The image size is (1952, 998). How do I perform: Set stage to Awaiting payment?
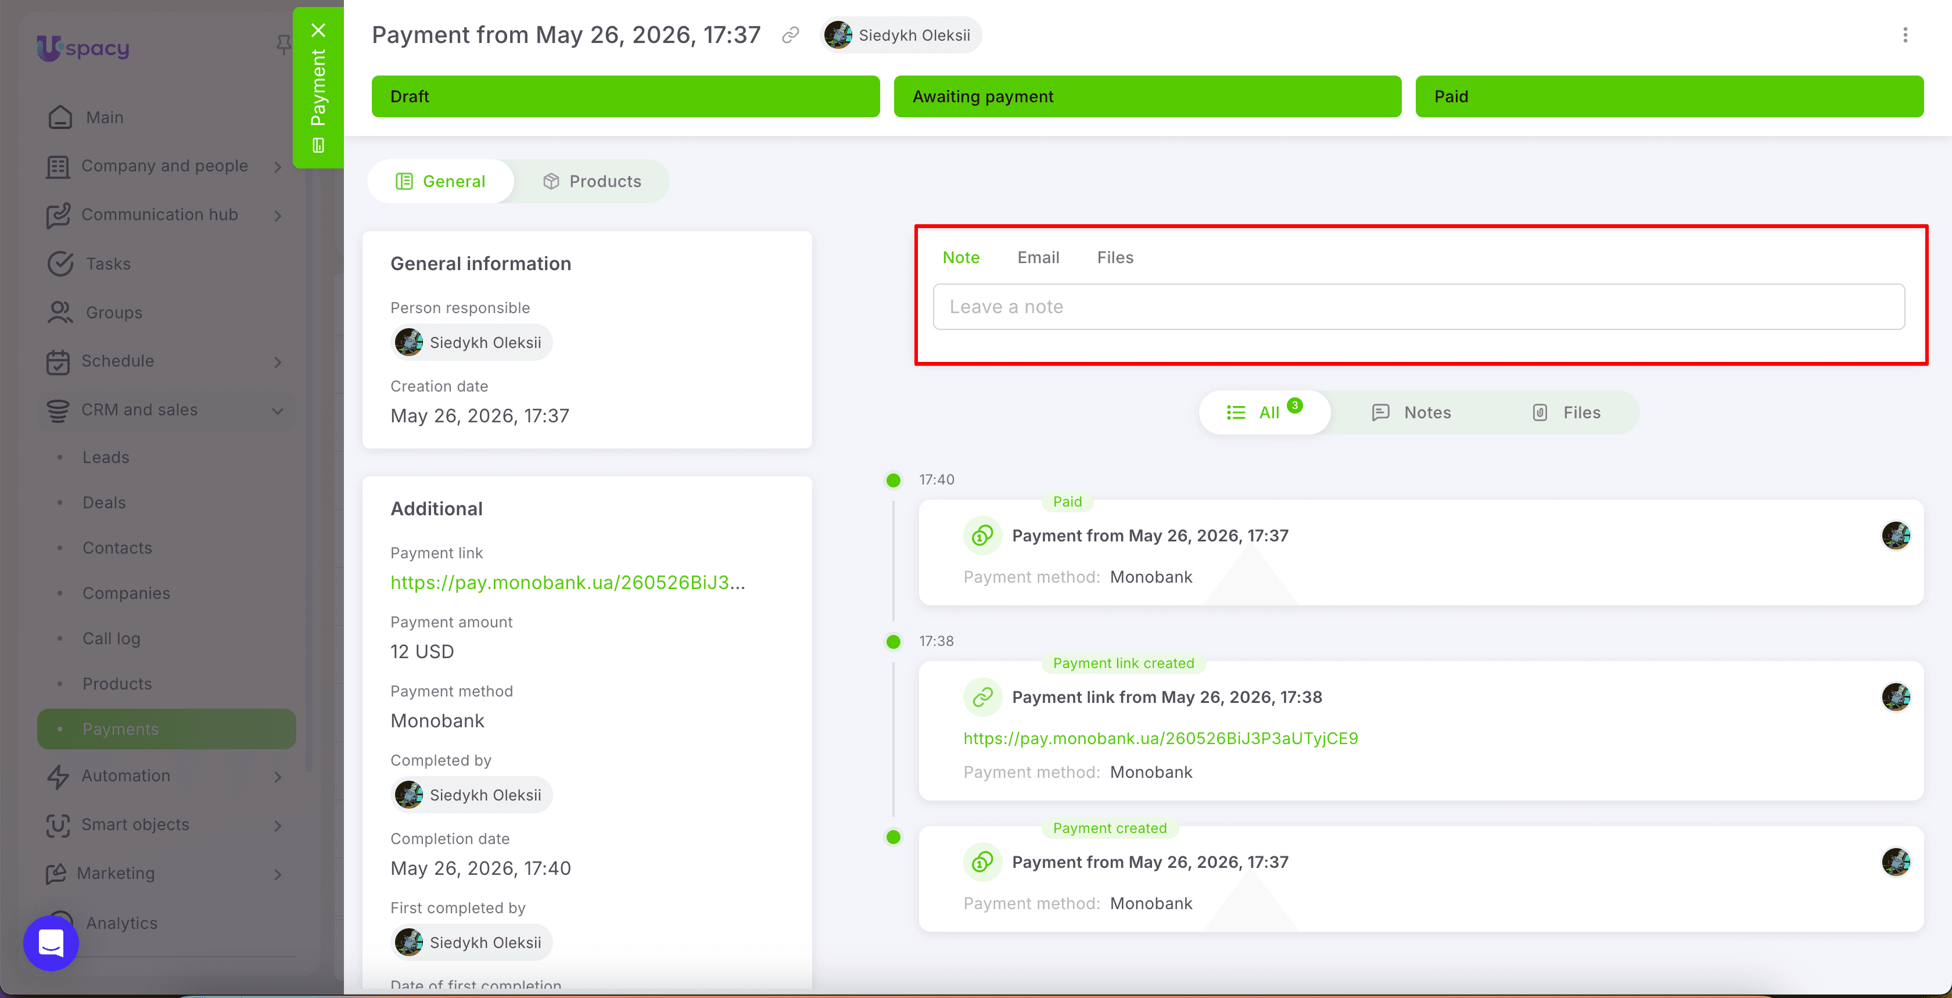pos(1147,96)
